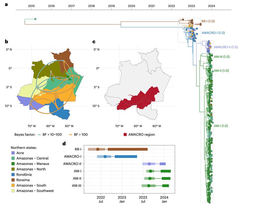Click the Amazonas – Manaus legend swatch
262x206 pixels.
click(x=13, y=164)
